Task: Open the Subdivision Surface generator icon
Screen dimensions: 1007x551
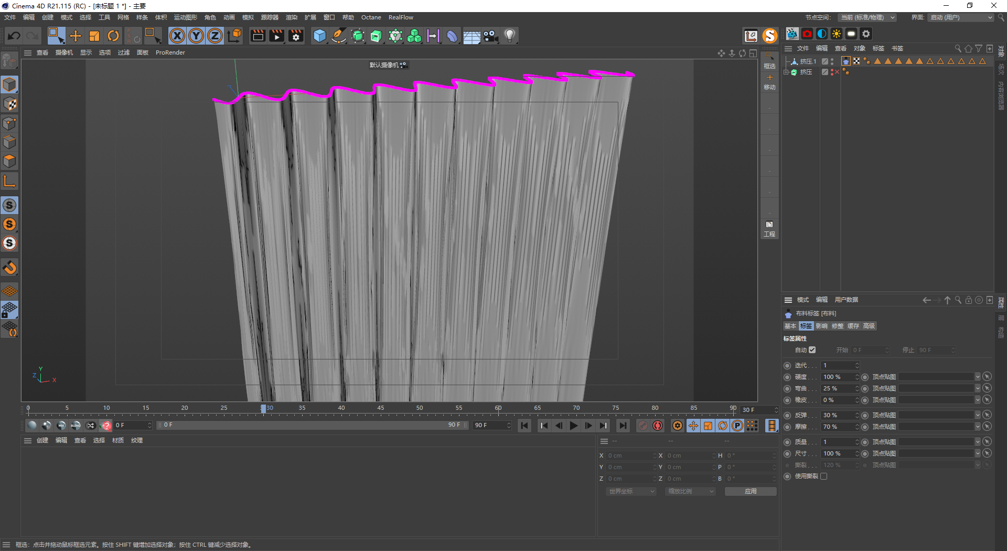Action: pyautogui.click(x=358, y=36)
